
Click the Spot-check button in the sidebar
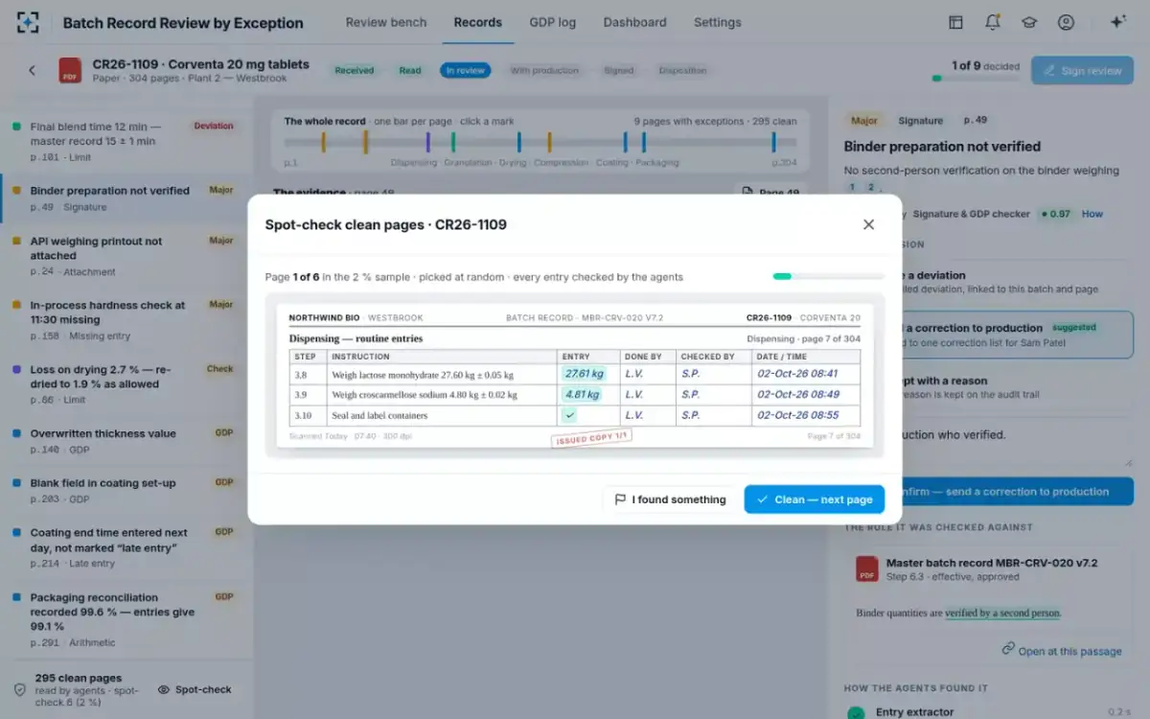point(195,689)
